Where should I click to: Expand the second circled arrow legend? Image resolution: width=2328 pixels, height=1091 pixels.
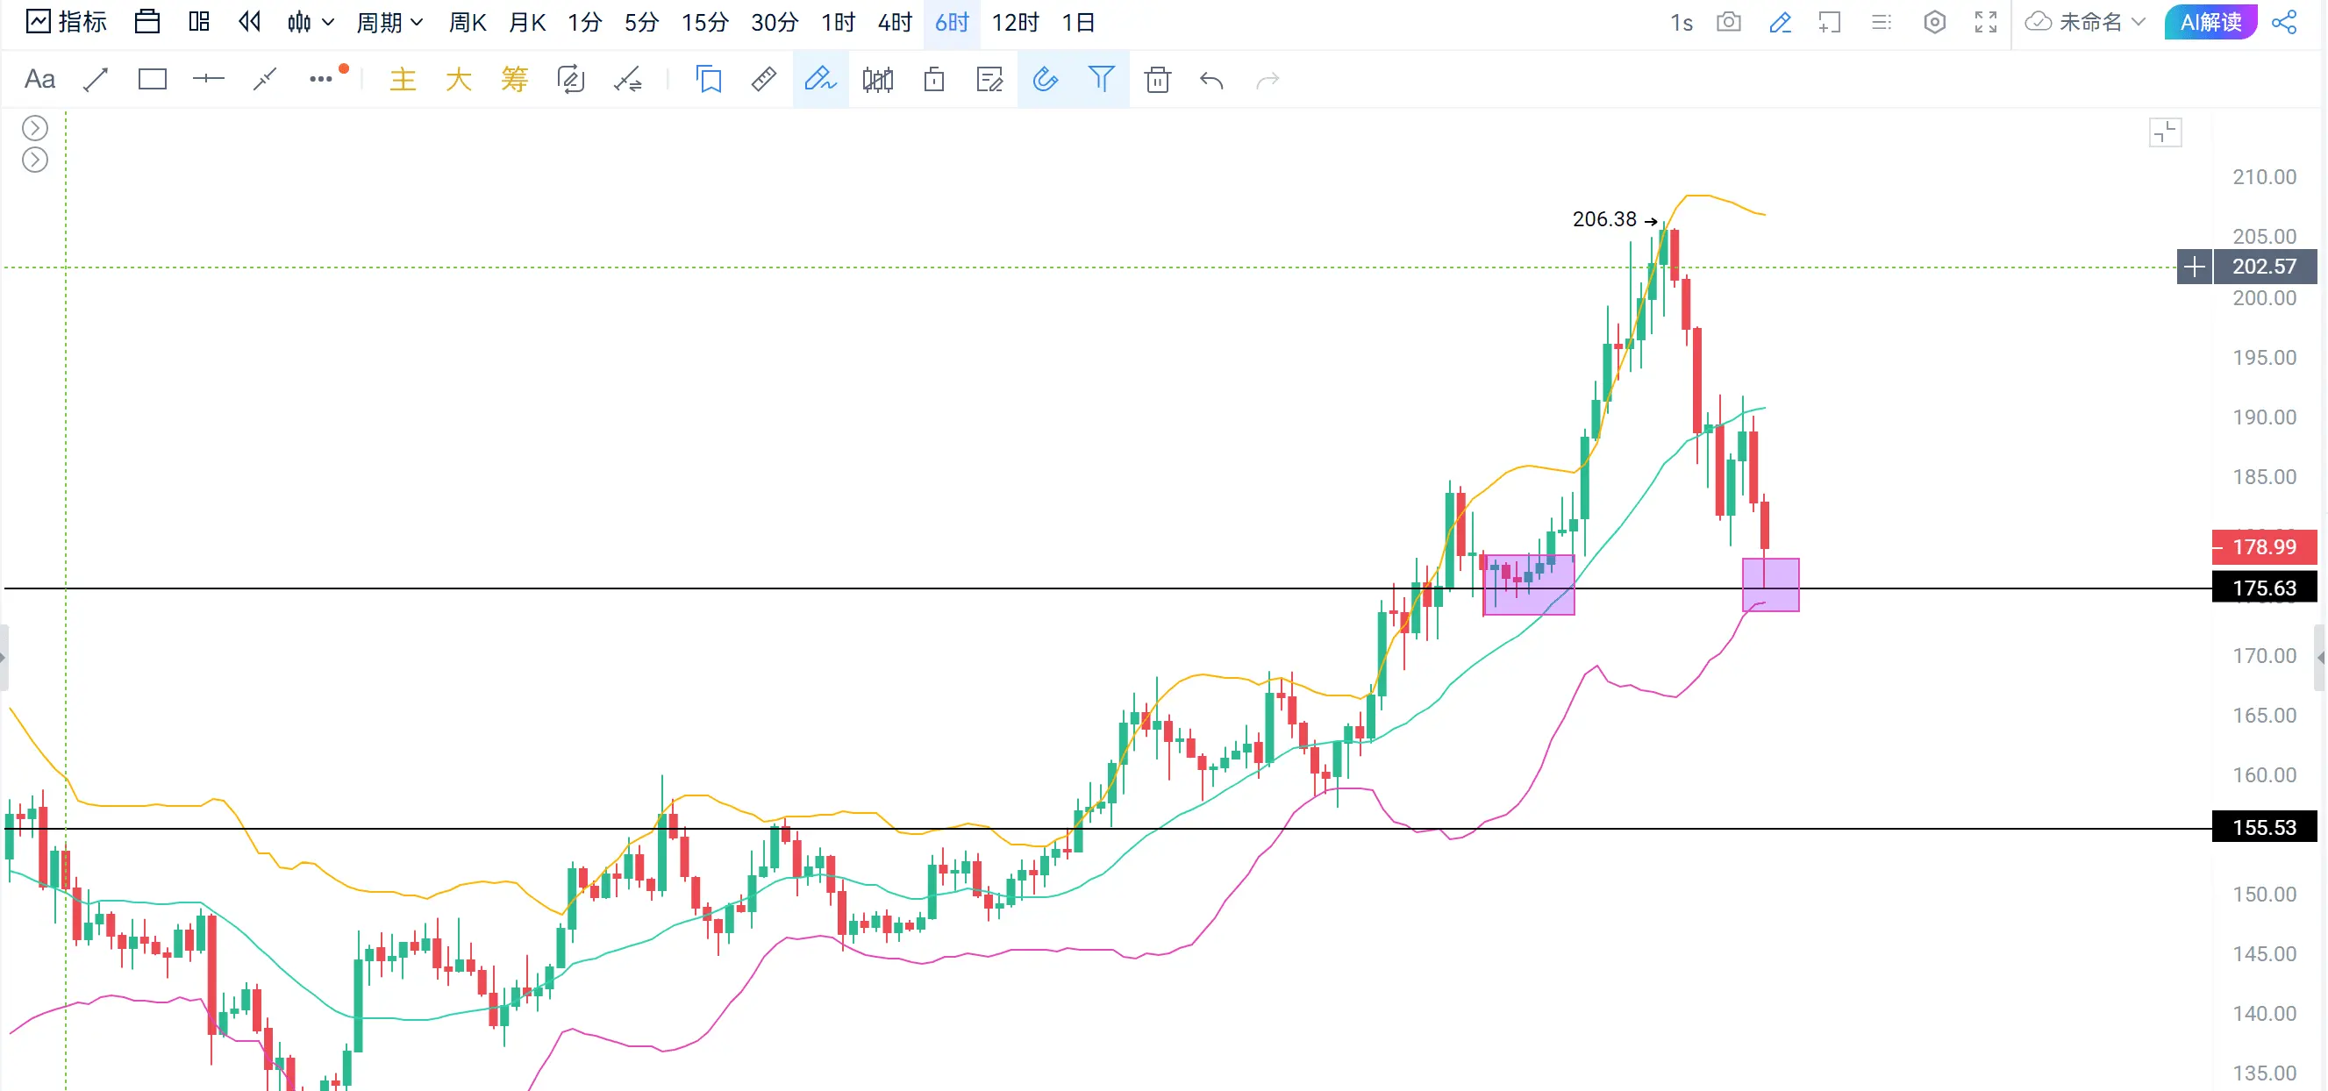[34, 160]
